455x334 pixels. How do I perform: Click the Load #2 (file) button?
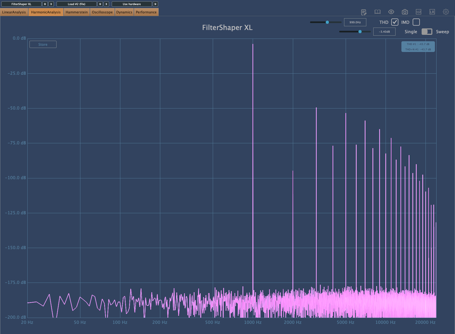(x=77, y=4)
